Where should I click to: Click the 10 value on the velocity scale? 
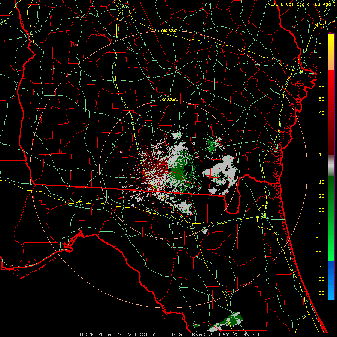pyautogui.click(x=322, y=155)
